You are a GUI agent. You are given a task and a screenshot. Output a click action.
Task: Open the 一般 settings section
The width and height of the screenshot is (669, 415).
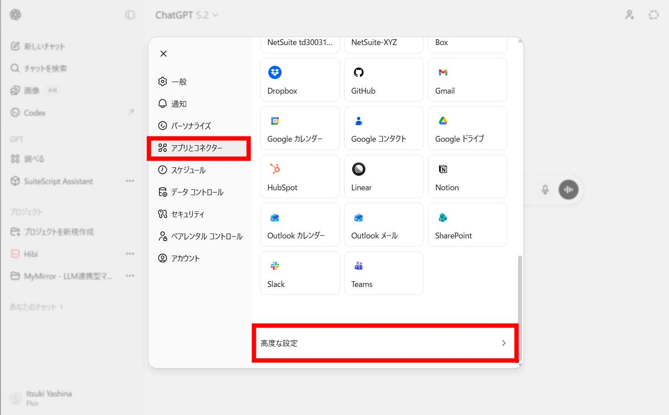[x=199, y=82]
